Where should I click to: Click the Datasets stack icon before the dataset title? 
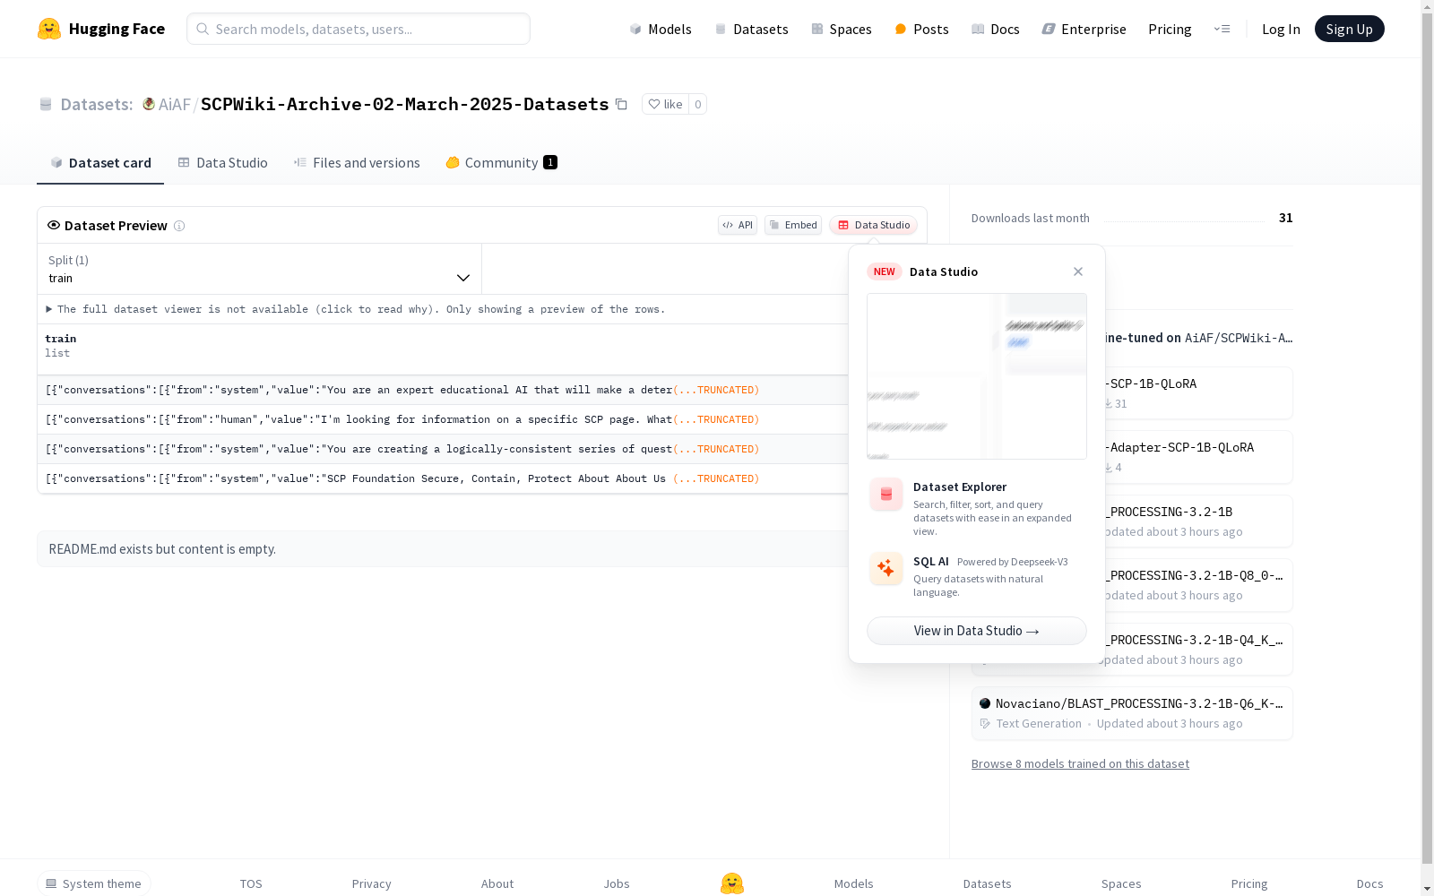[46, 105]
